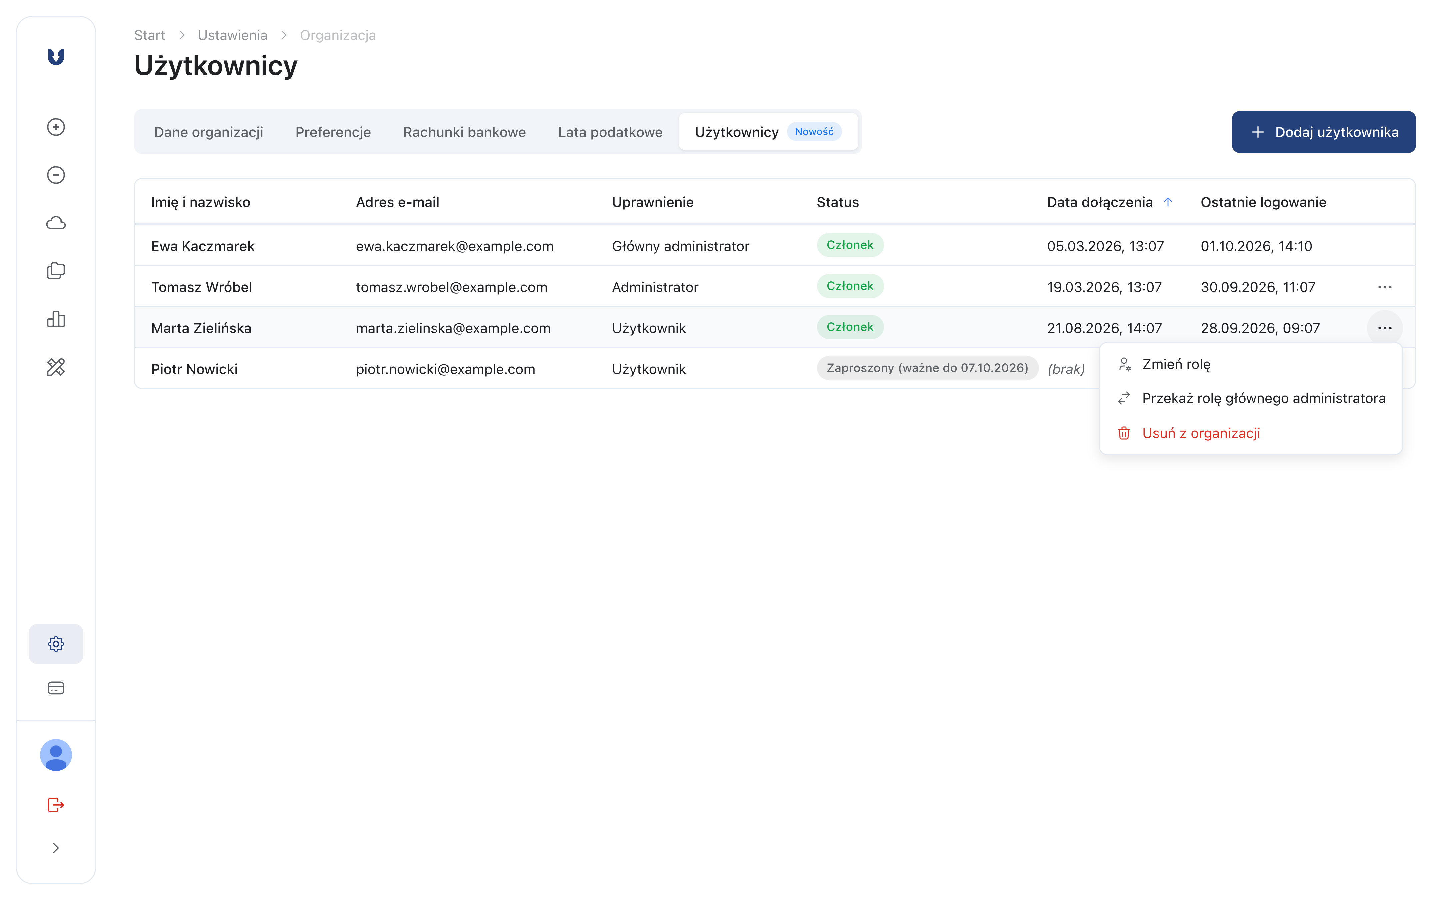Viewport: 1440px width, 900px height.
Task: Click tomasz.wrobel@example.com email cell
Action: [451, 287]
